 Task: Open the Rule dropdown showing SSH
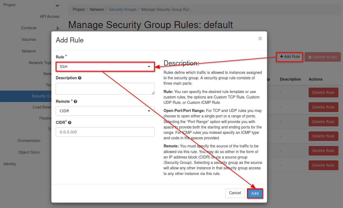105,67
